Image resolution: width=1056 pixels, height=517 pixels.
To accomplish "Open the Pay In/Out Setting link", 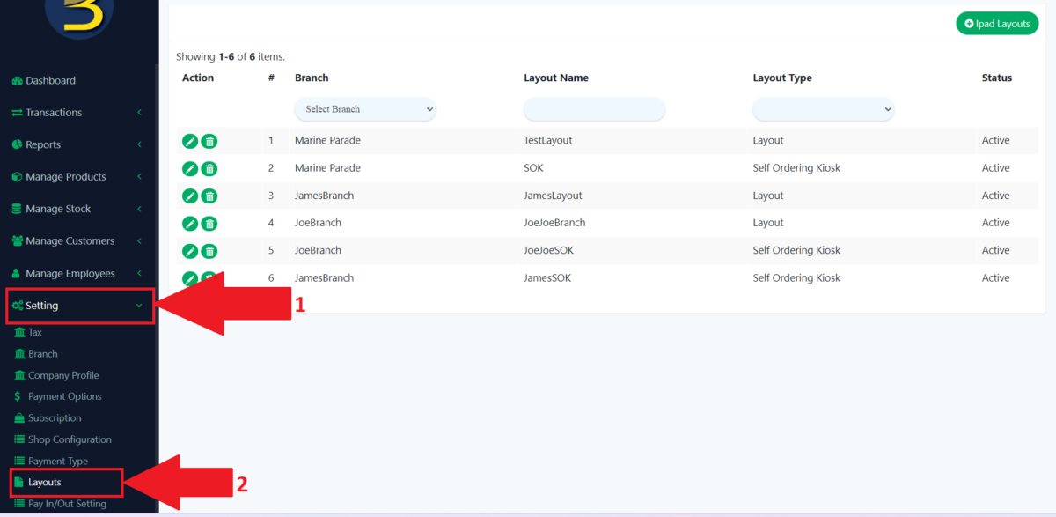I will [x=62, y=503].
